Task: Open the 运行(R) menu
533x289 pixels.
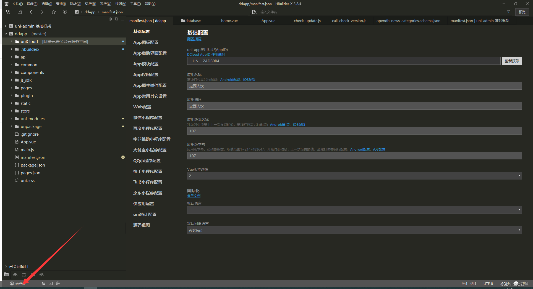Action: point(90,4)
